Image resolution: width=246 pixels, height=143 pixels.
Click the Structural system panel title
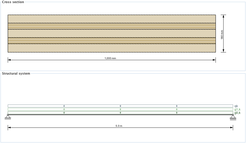pyautogui.click(x=16, y=74)
